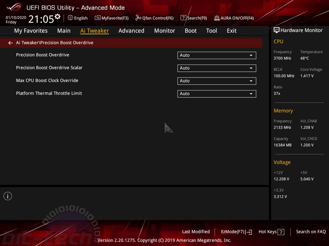The height and width of the screenshot is (246, 329).
Task: Click the Voltage section heading
Action: point(282,162)
